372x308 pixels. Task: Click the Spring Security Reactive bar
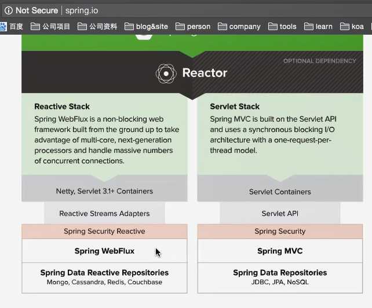pyautogui.click(x=104, y=231)
